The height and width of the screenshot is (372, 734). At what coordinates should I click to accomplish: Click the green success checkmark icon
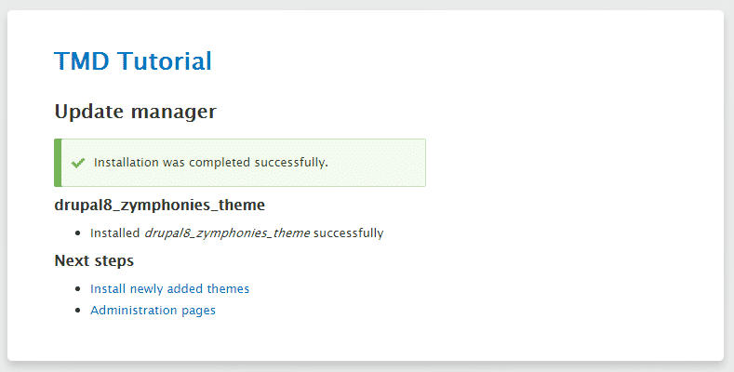click(78, 163)
